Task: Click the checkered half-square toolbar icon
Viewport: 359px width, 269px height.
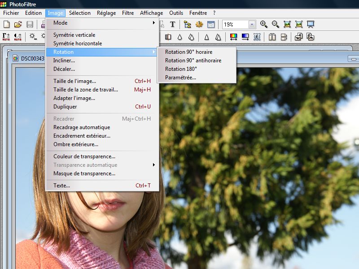Action: 168,37
